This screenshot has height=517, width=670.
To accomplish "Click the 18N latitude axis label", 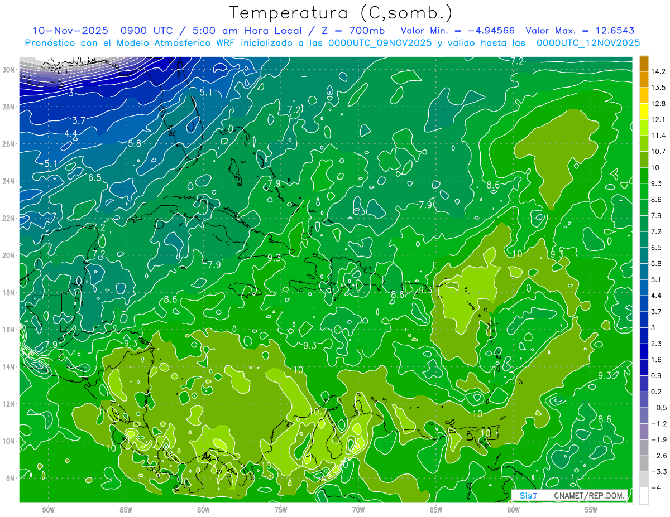I will click(8, 292).
